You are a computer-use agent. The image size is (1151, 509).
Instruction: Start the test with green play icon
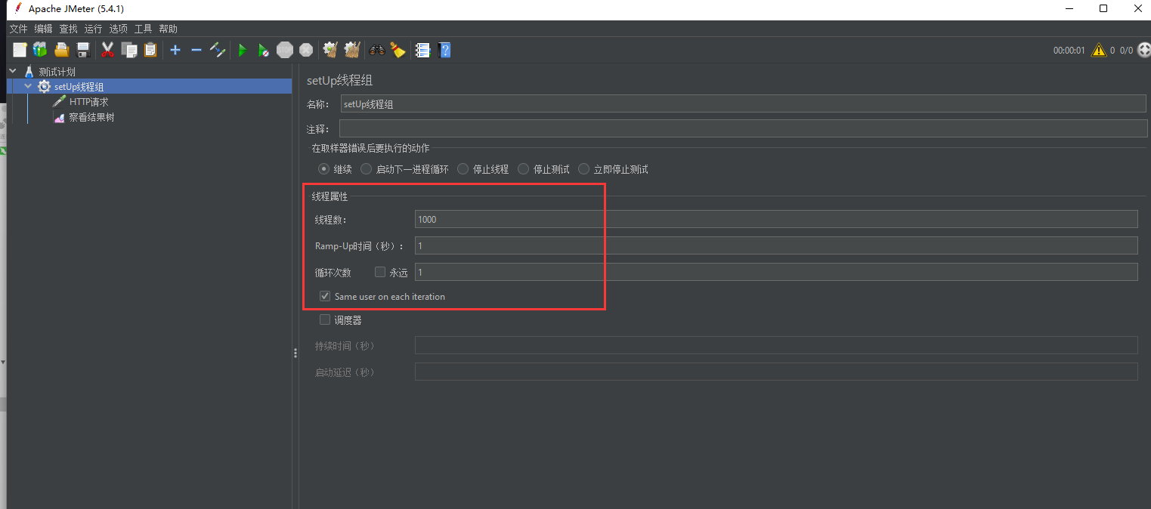(x=243, y=50)
